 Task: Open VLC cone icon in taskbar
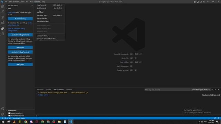coord(14,122)
